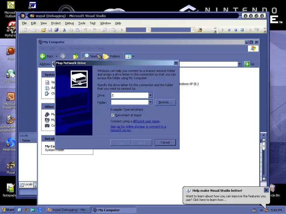Open the Test menu in Visual Studio
The width and height of the screenshot is (286, 214).
(x=92, y=23)
